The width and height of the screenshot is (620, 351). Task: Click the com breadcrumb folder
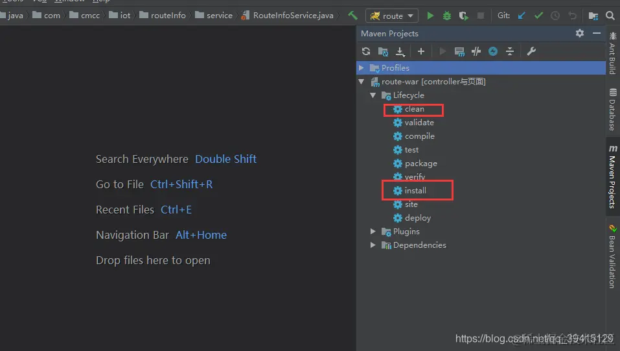(x=46, y=16)
